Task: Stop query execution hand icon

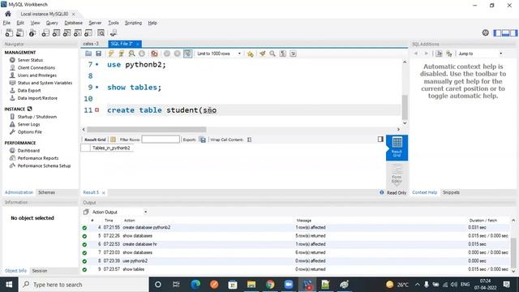Action: click(x=142, y=54)
